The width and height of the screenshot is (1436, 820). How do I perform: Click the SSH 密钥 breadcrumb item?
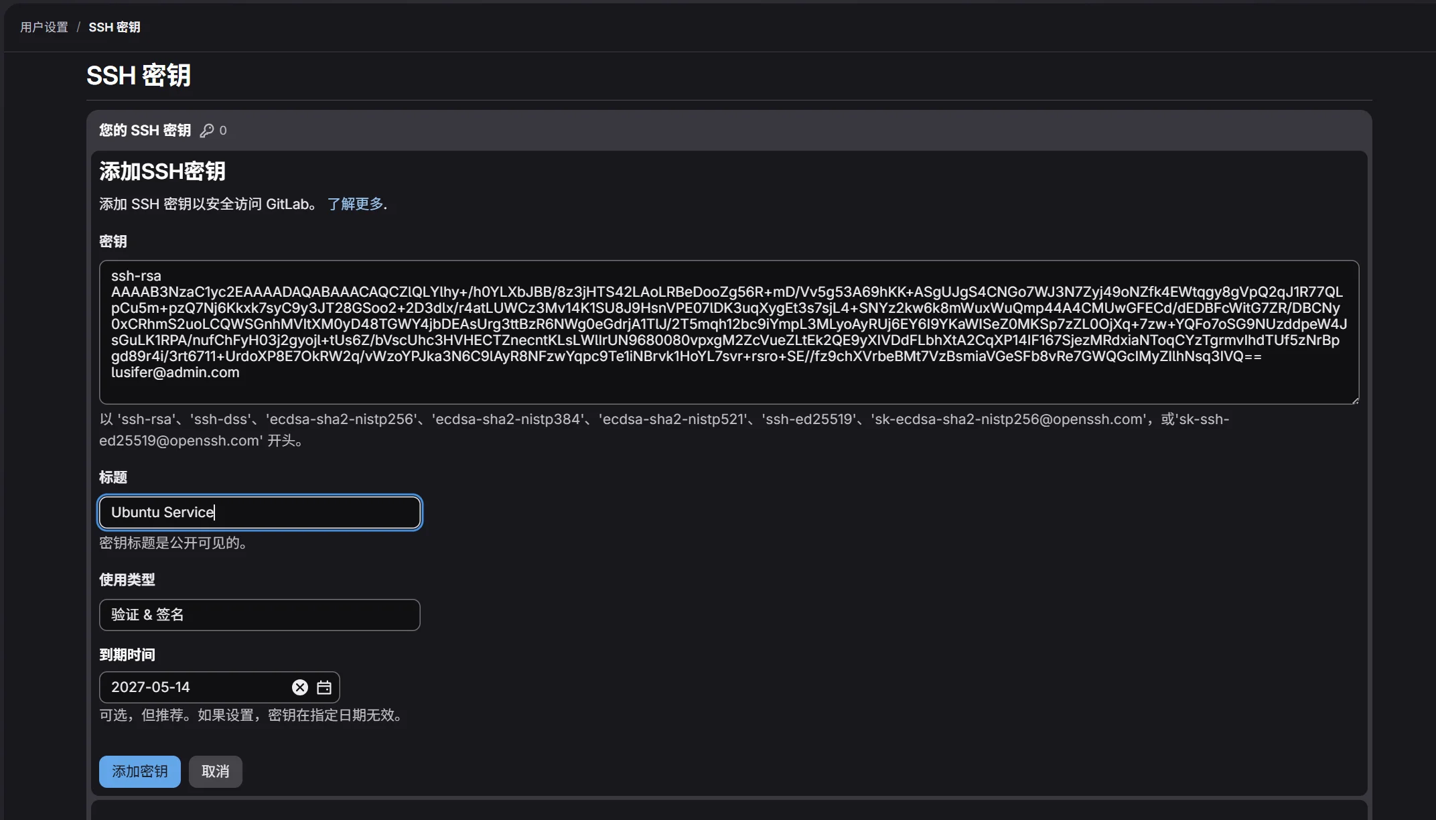[x=115, y=27]
